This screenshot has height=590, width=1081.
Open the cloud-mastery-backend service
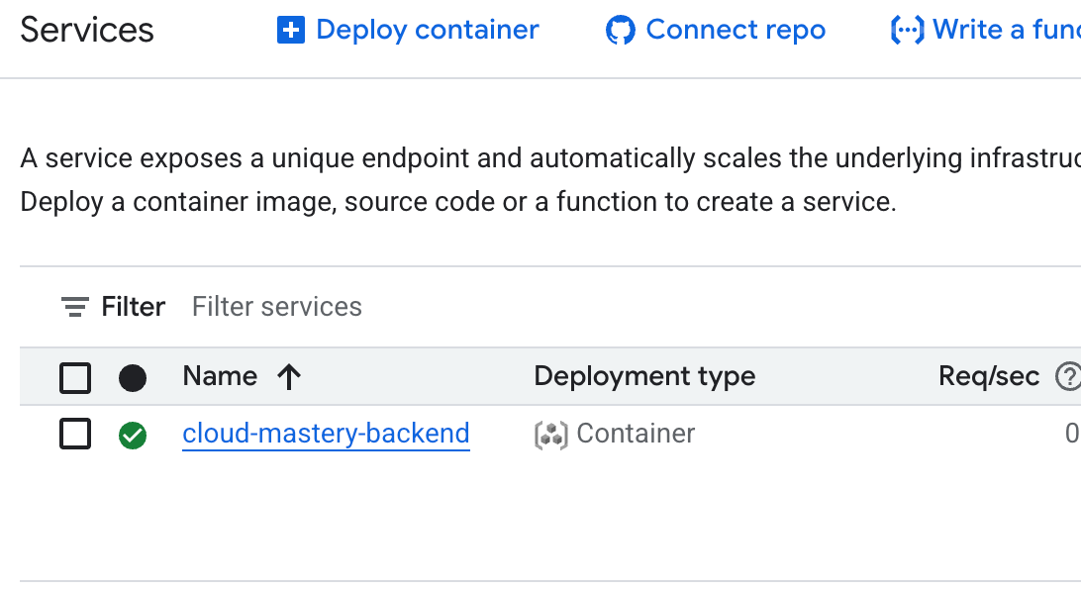325,434
